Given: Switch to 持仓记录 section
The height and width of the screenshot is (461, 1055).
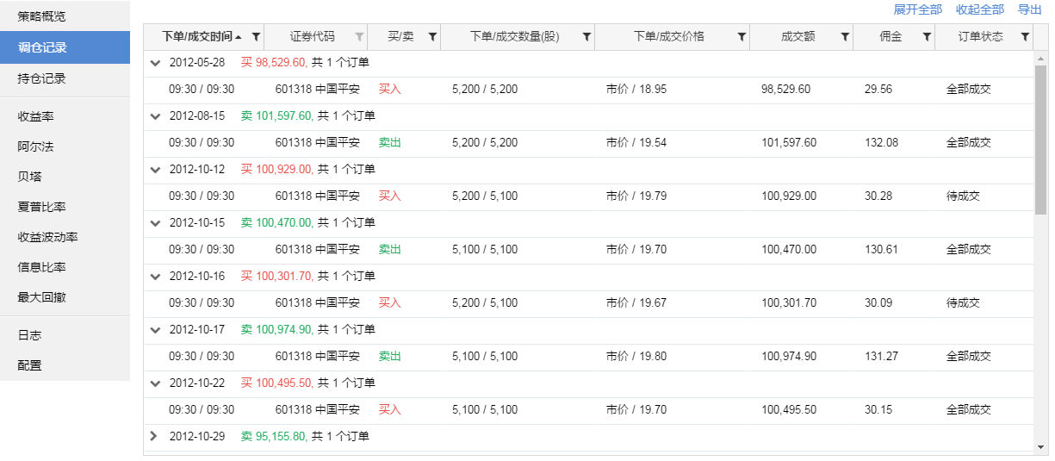Looking at the screenshot, I should pyautogui.click(x=42, y=78).
